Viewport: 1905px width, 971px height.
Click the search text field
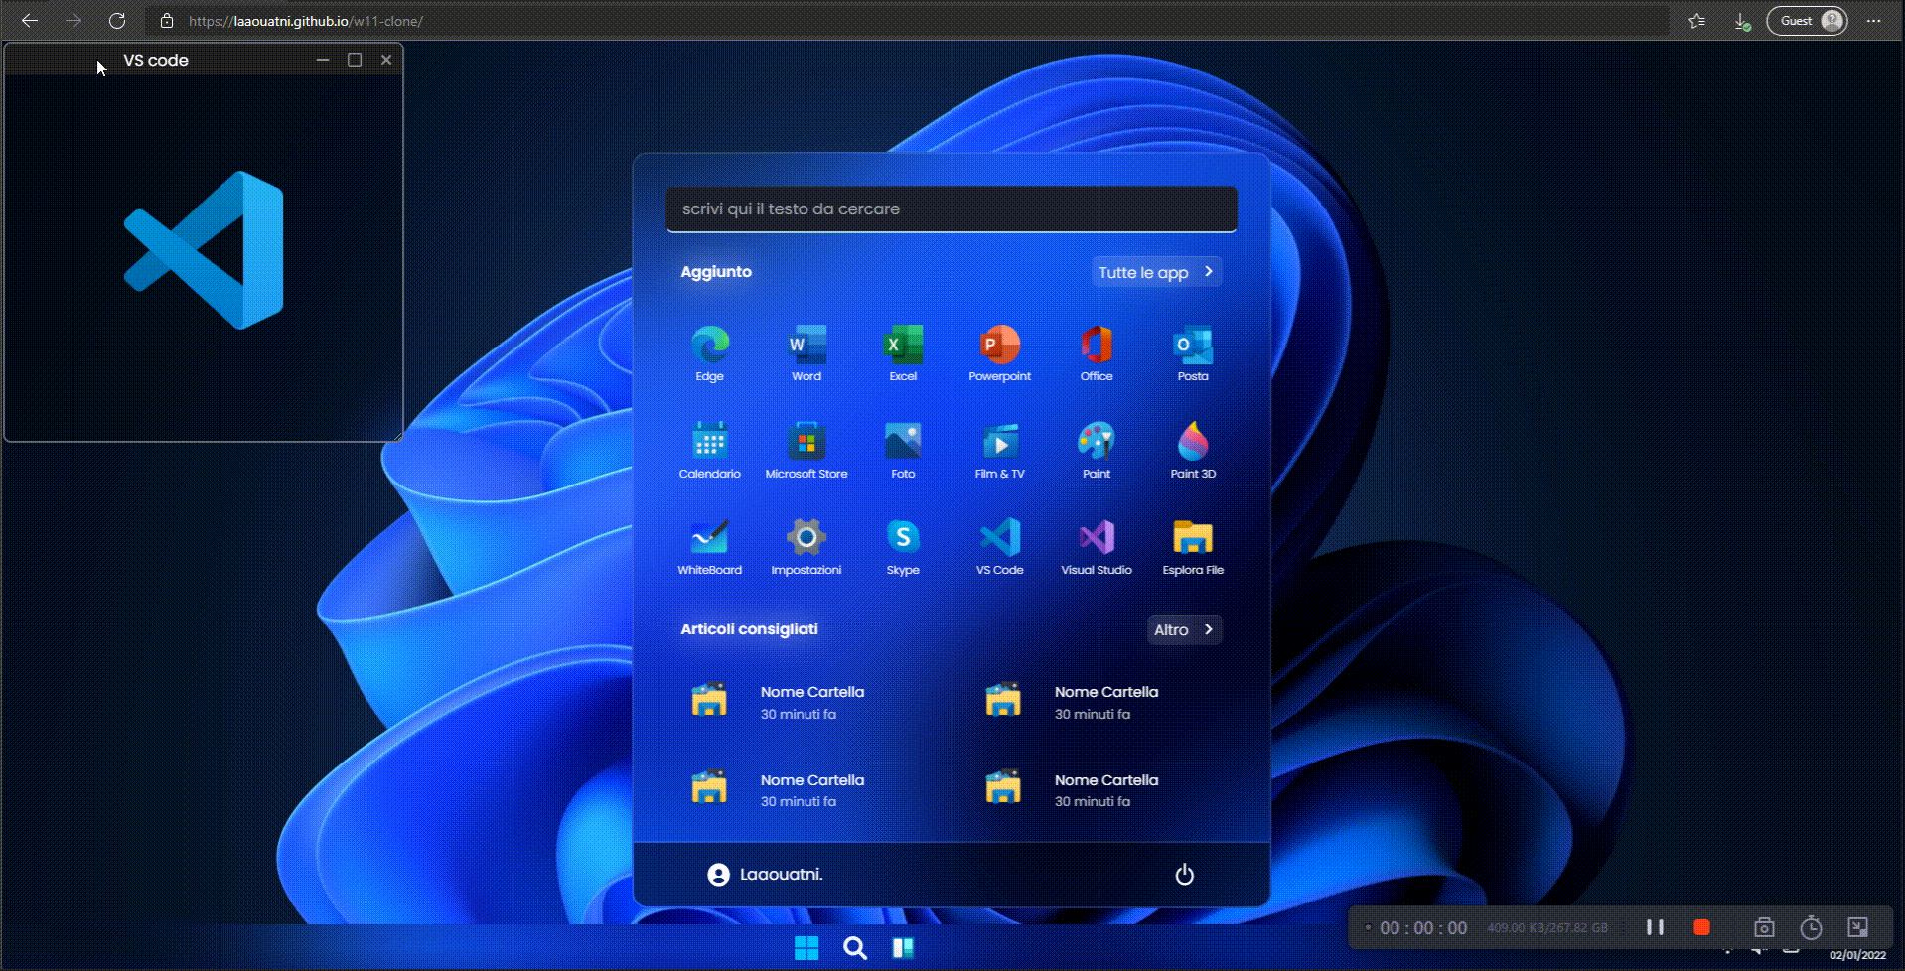951,209
